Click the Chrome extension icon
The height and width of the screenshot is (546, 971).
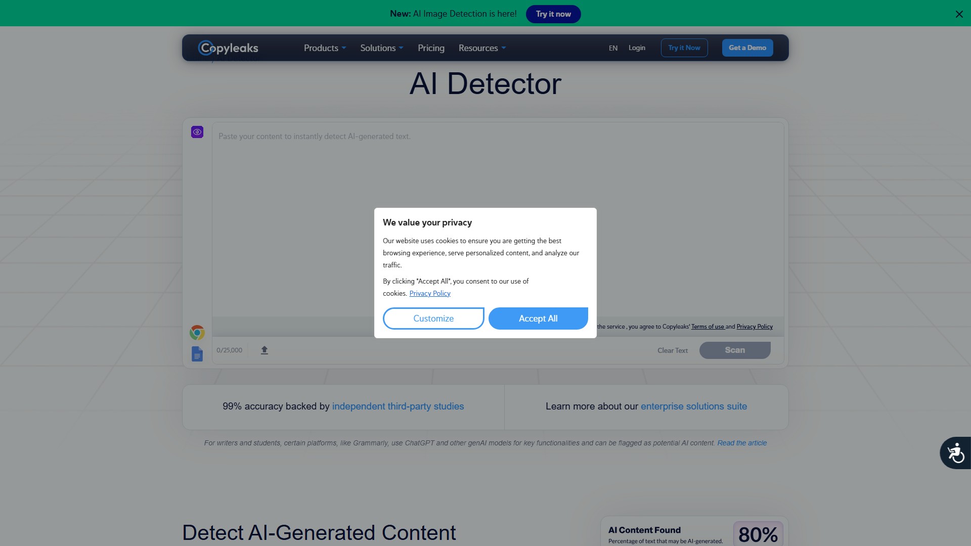pyautogui.click(x=197, y=332)
